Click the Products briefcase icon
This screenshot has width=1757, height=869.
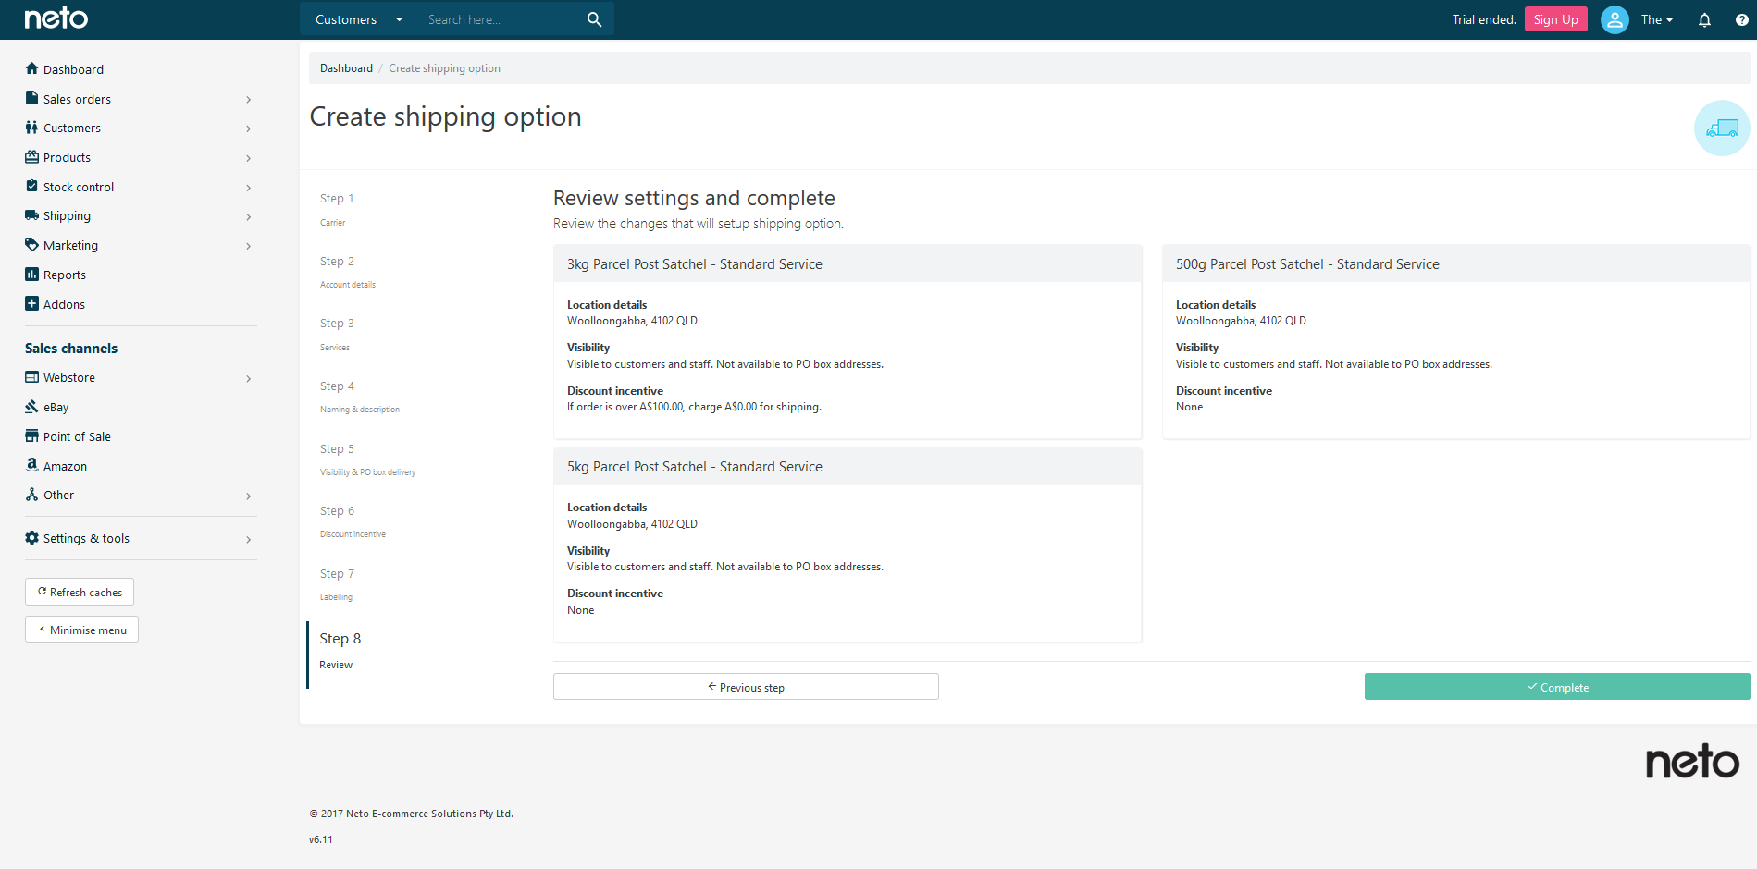[x=31, y=157]
